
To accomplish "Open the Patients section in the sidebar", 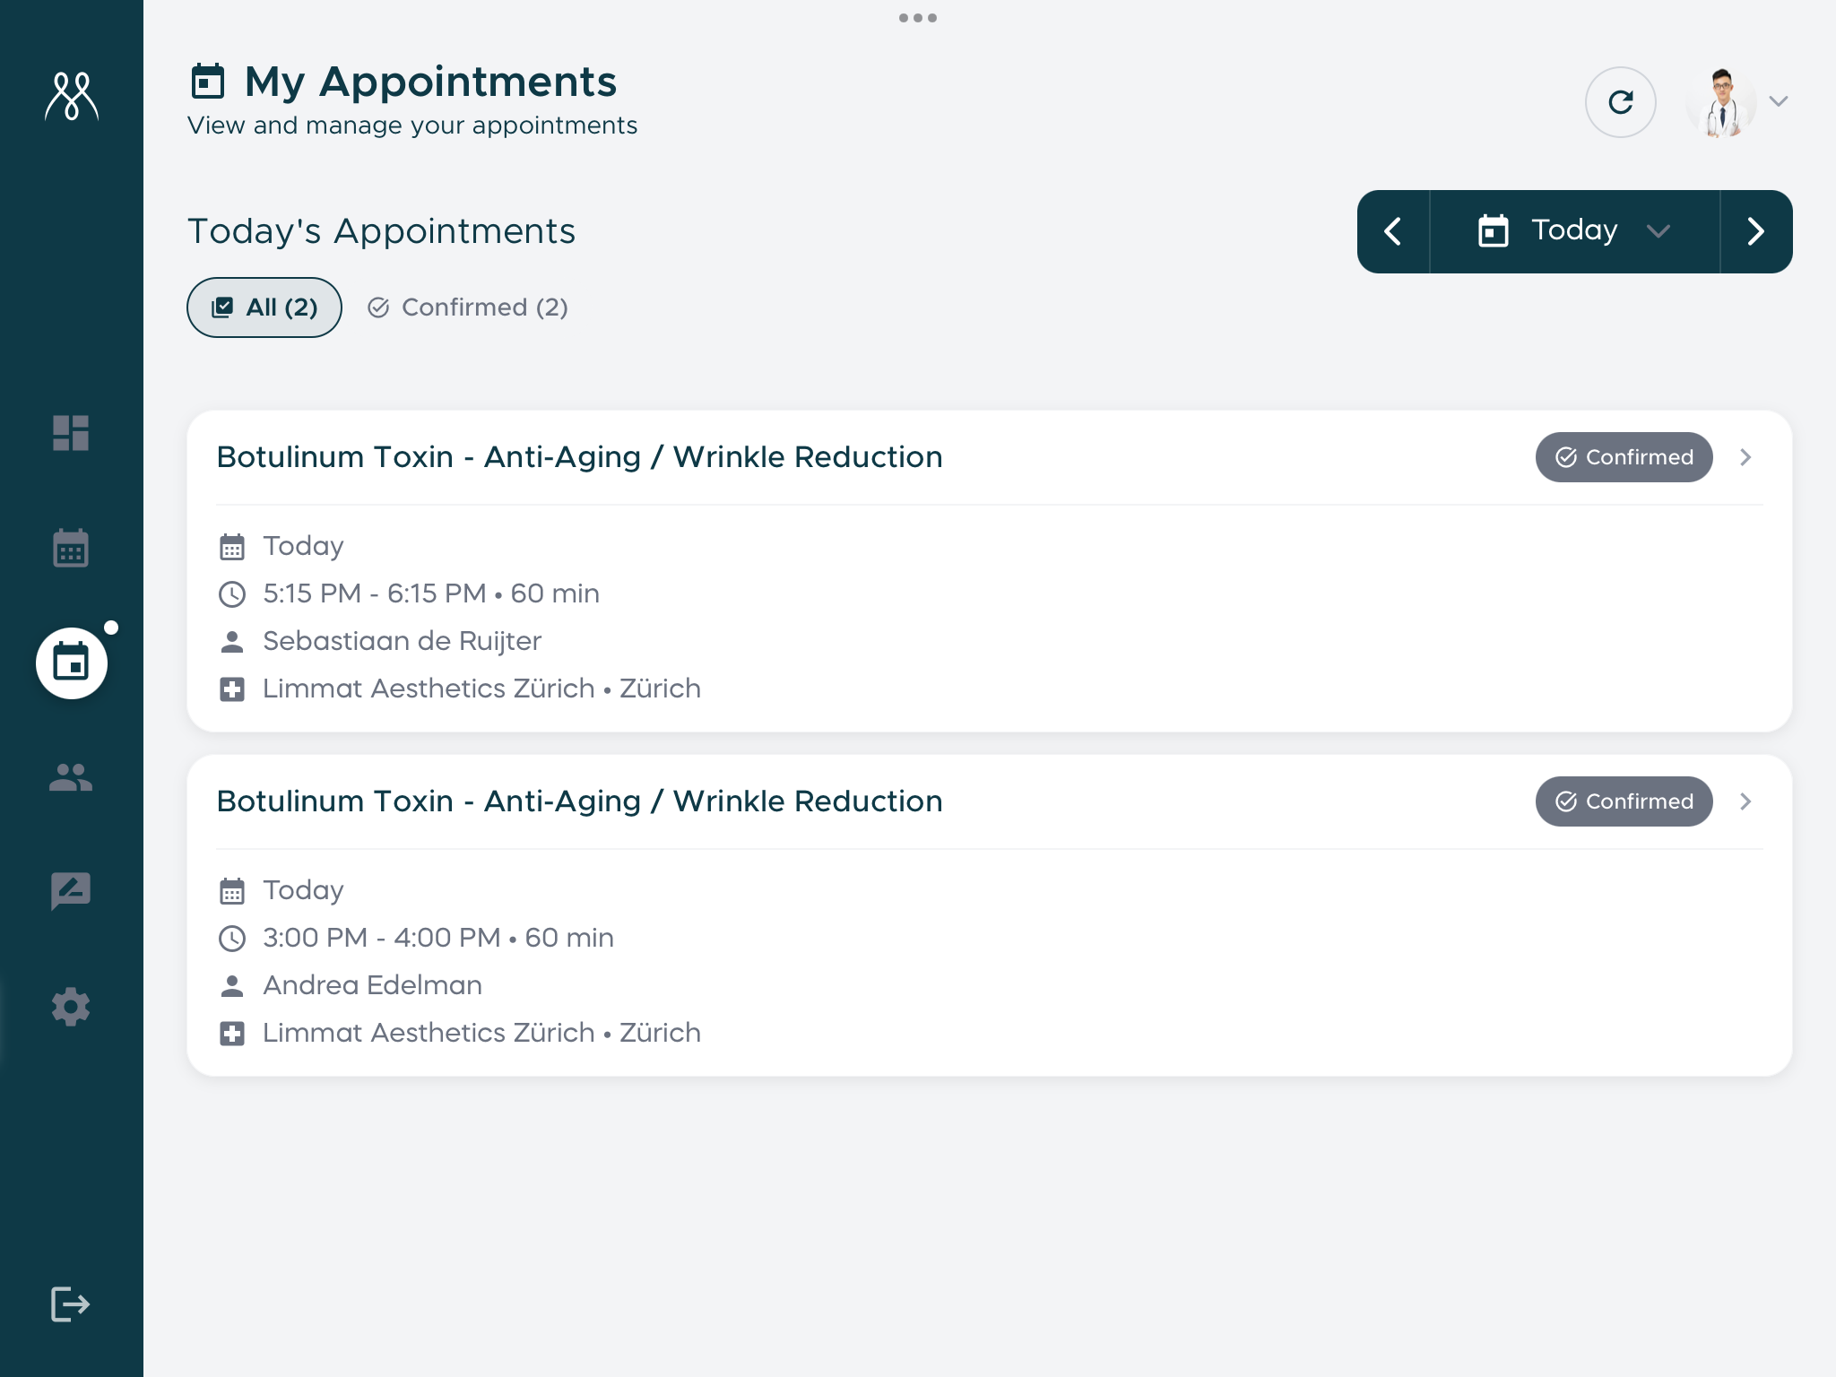I will tap(71, 778).
